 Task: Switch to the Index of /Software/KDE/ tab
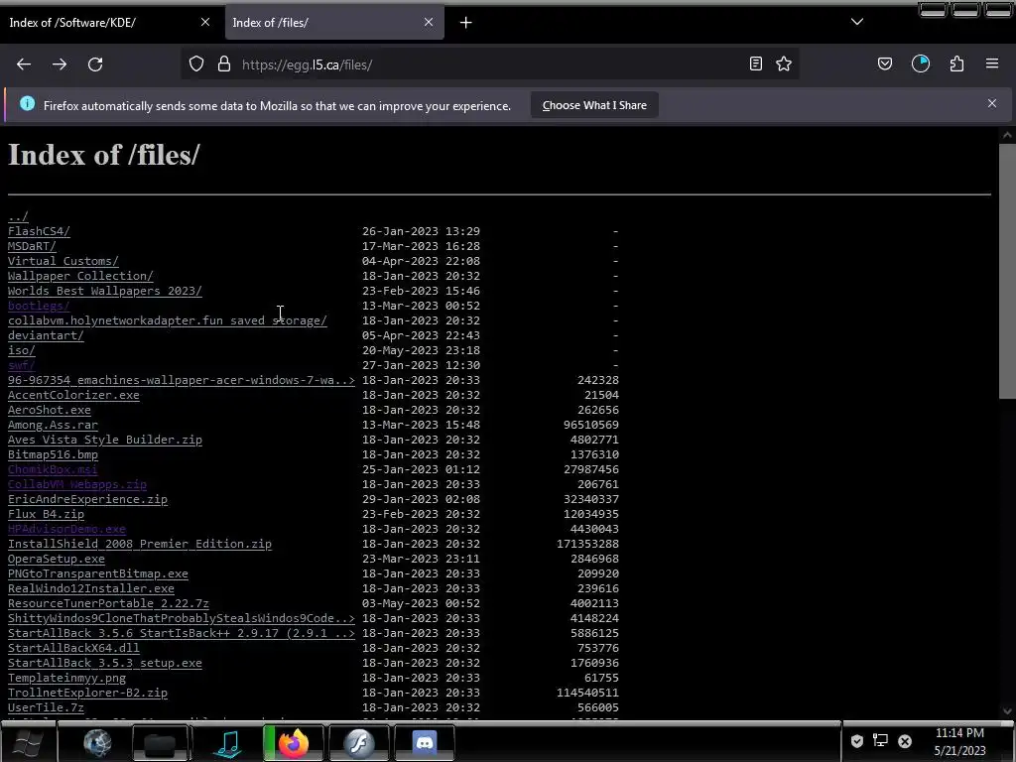point(110,23)
